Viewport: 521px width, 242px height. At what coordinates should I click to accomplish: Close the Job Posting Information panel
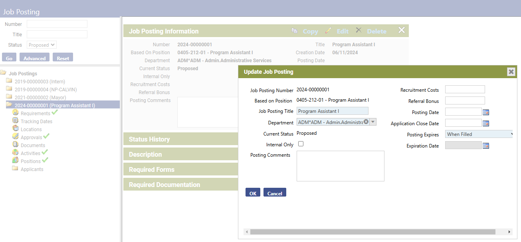click(402, 30)
